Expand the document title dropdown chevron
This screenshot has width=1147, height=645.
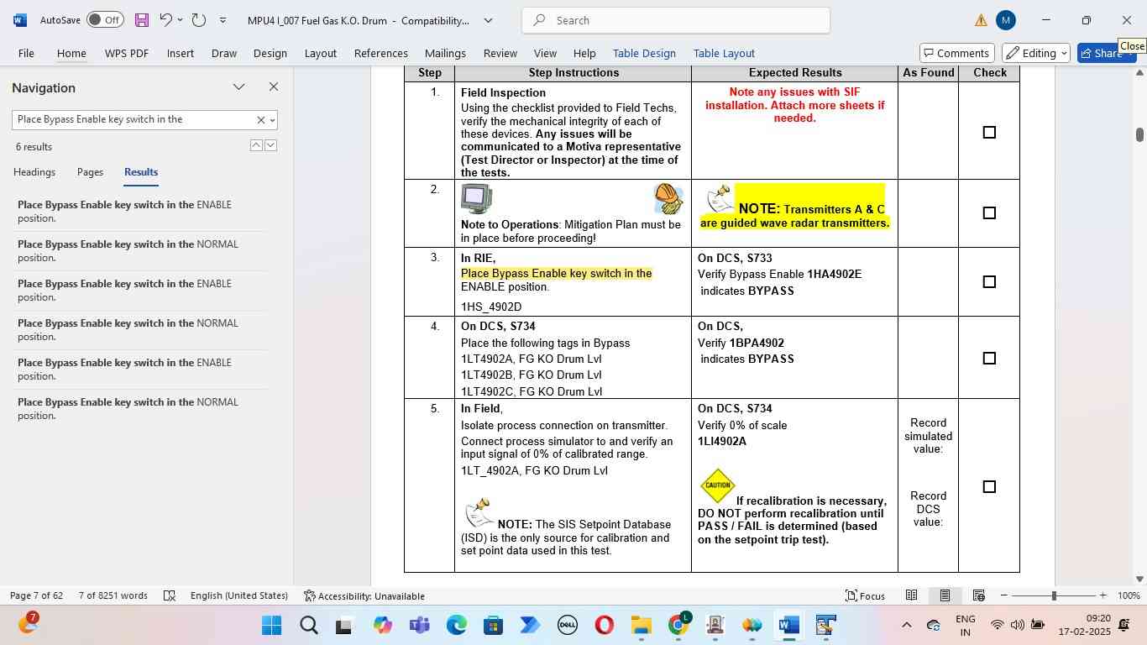(488, 20)
